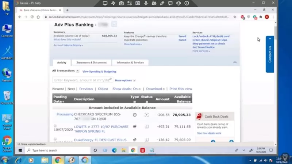Open the All Transactions dropdown
The width and height of the screenshot is (292, 164).
pos(77,71)
